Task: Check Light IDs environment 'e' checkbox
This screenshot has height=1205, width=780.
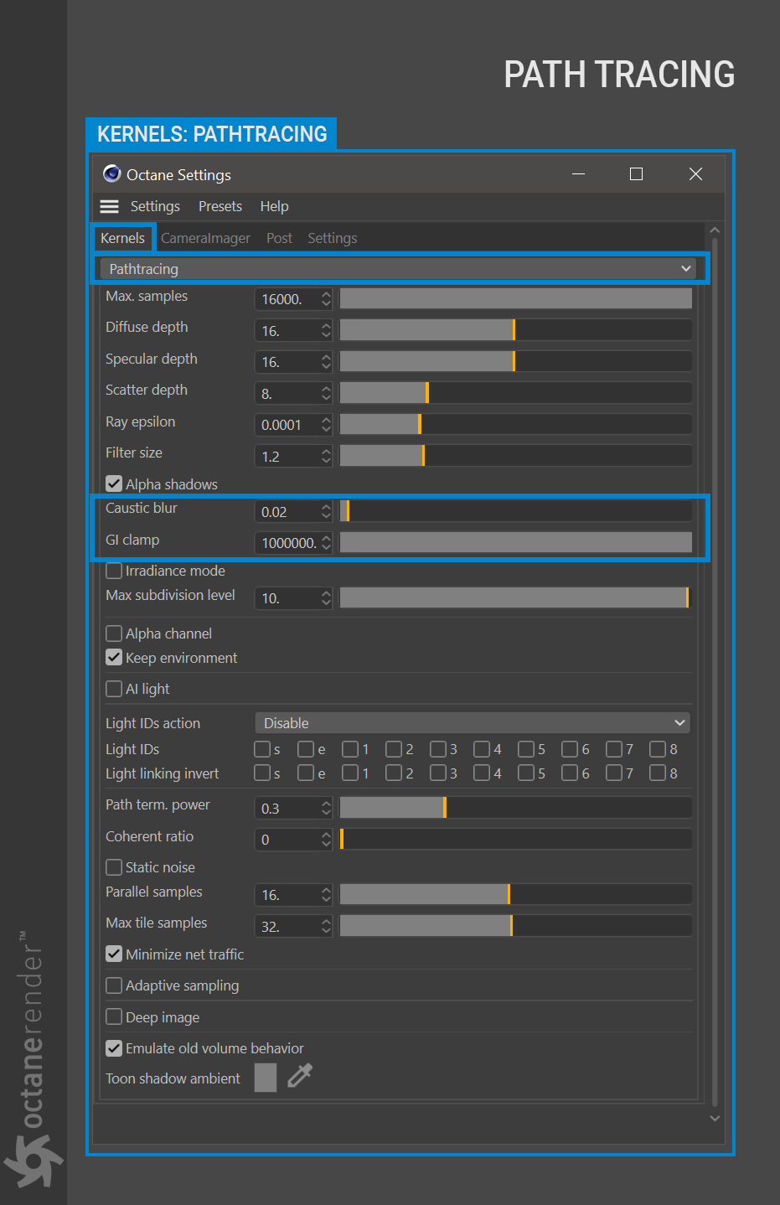Action: coord(307,749)
